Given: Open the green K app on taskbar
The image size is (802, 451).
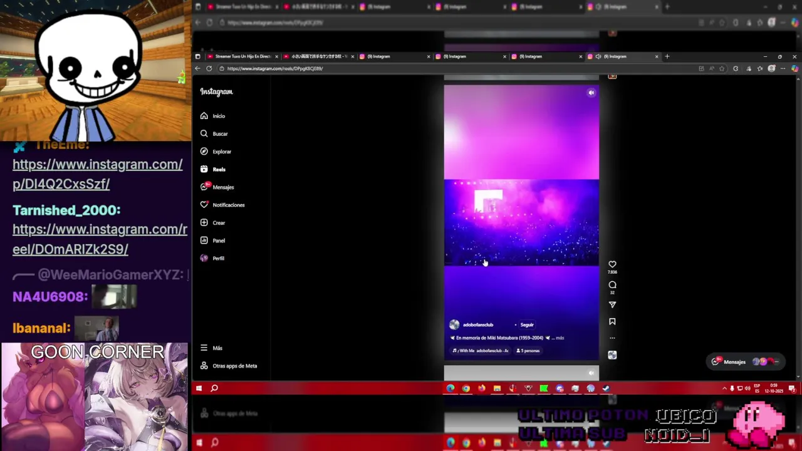Looking at the screenshot, I should (x=544, y=388).
